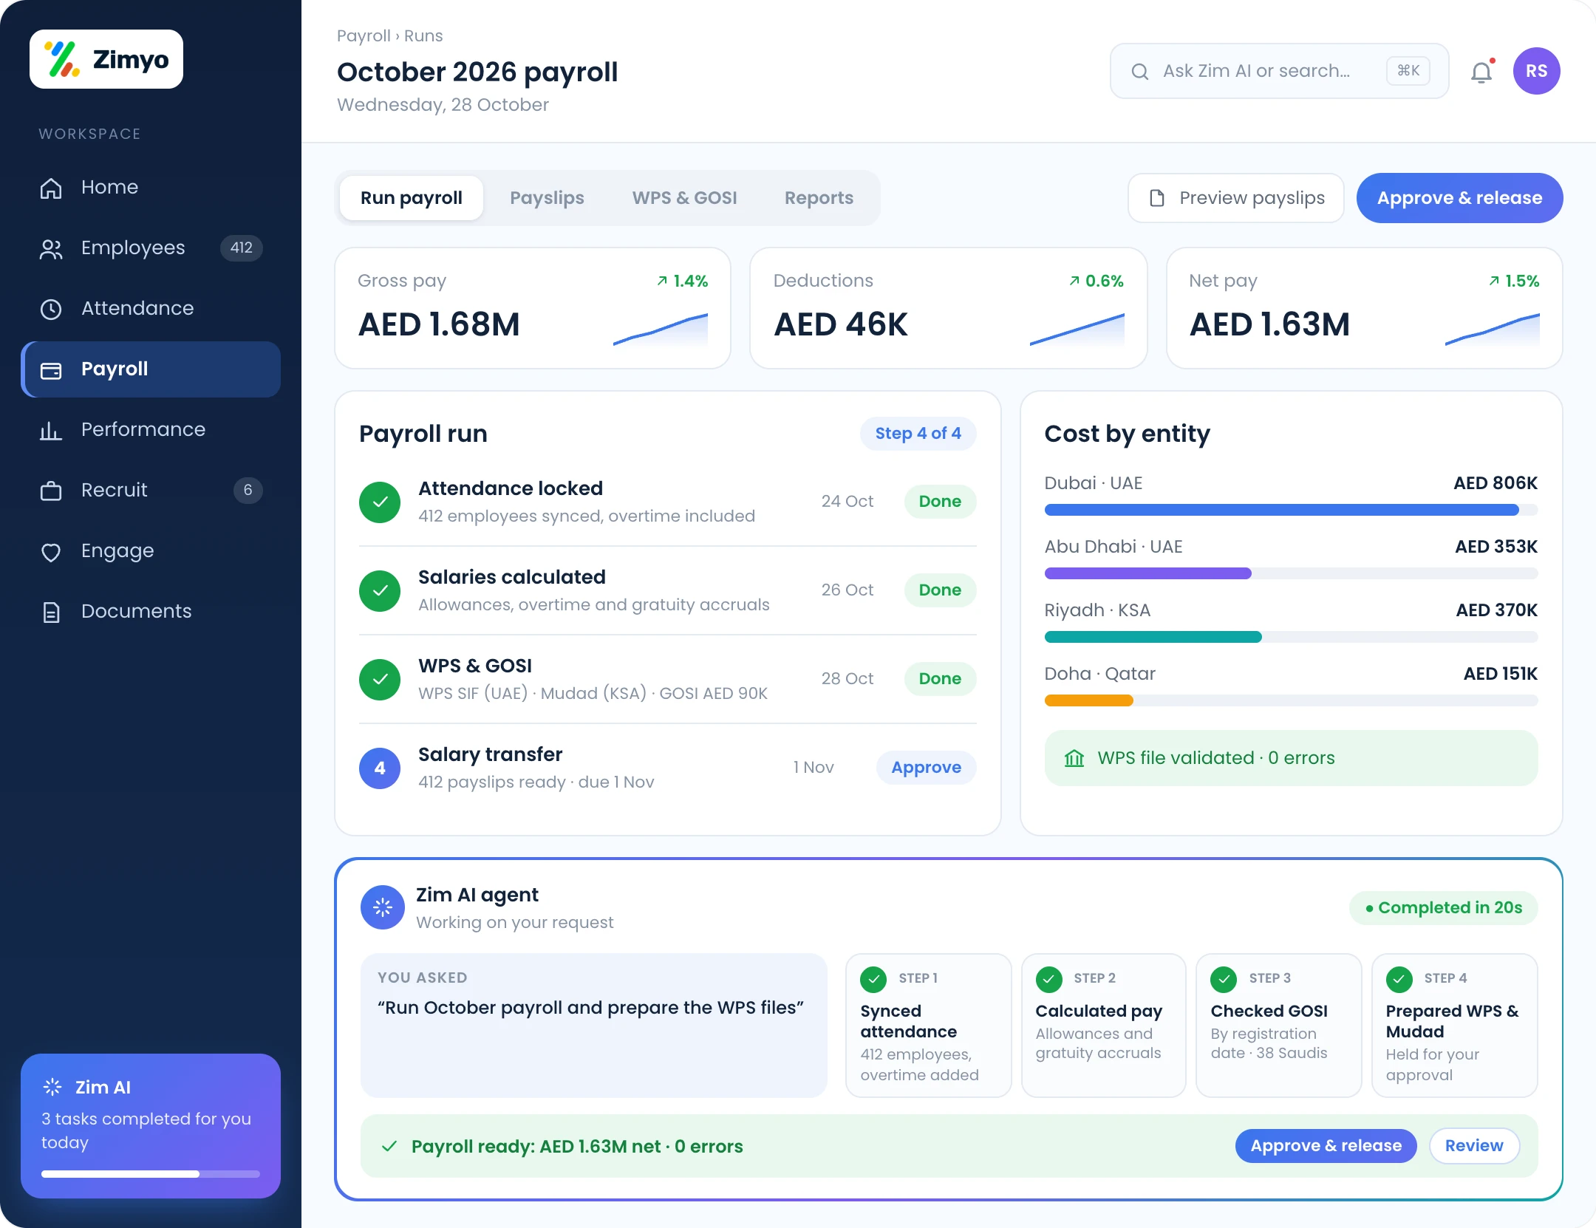Open the Zim AI sidebar card

pos(151,1126)
